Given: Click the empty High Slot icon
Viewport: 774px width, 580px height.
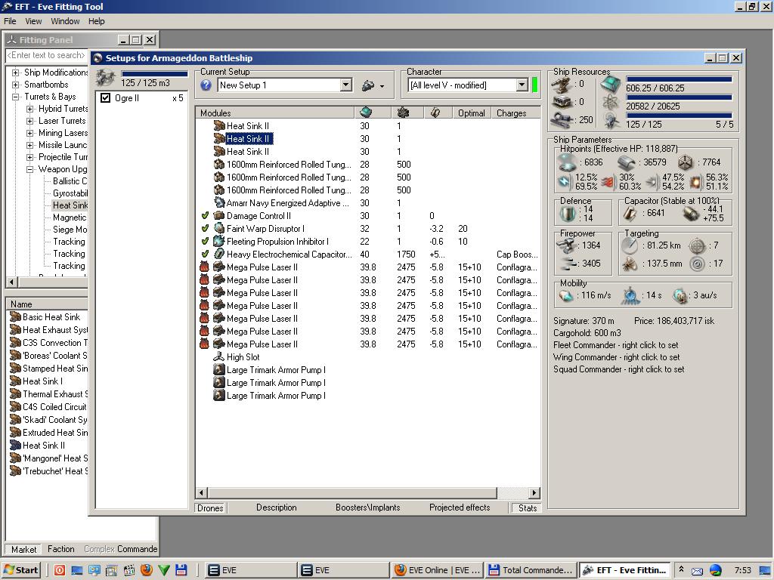Looking at the screenshot, I should pyautogui.click(x=219, y=356).
